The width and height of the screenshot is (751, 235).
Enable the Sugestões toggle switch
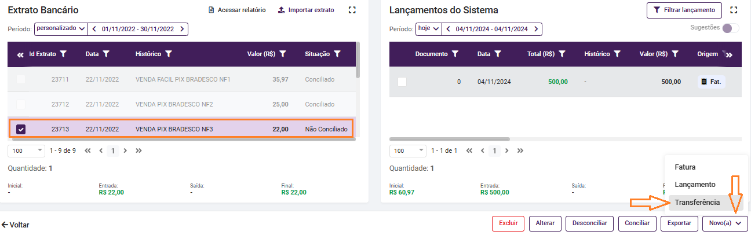point(731,28)
